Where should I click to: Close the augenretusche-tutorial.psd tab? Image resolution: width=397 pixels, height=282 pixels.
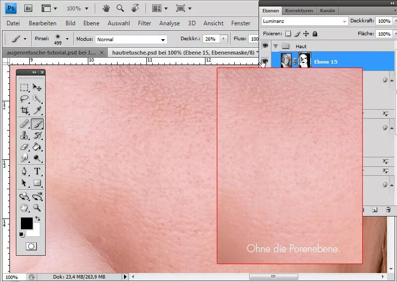(102, 53)
